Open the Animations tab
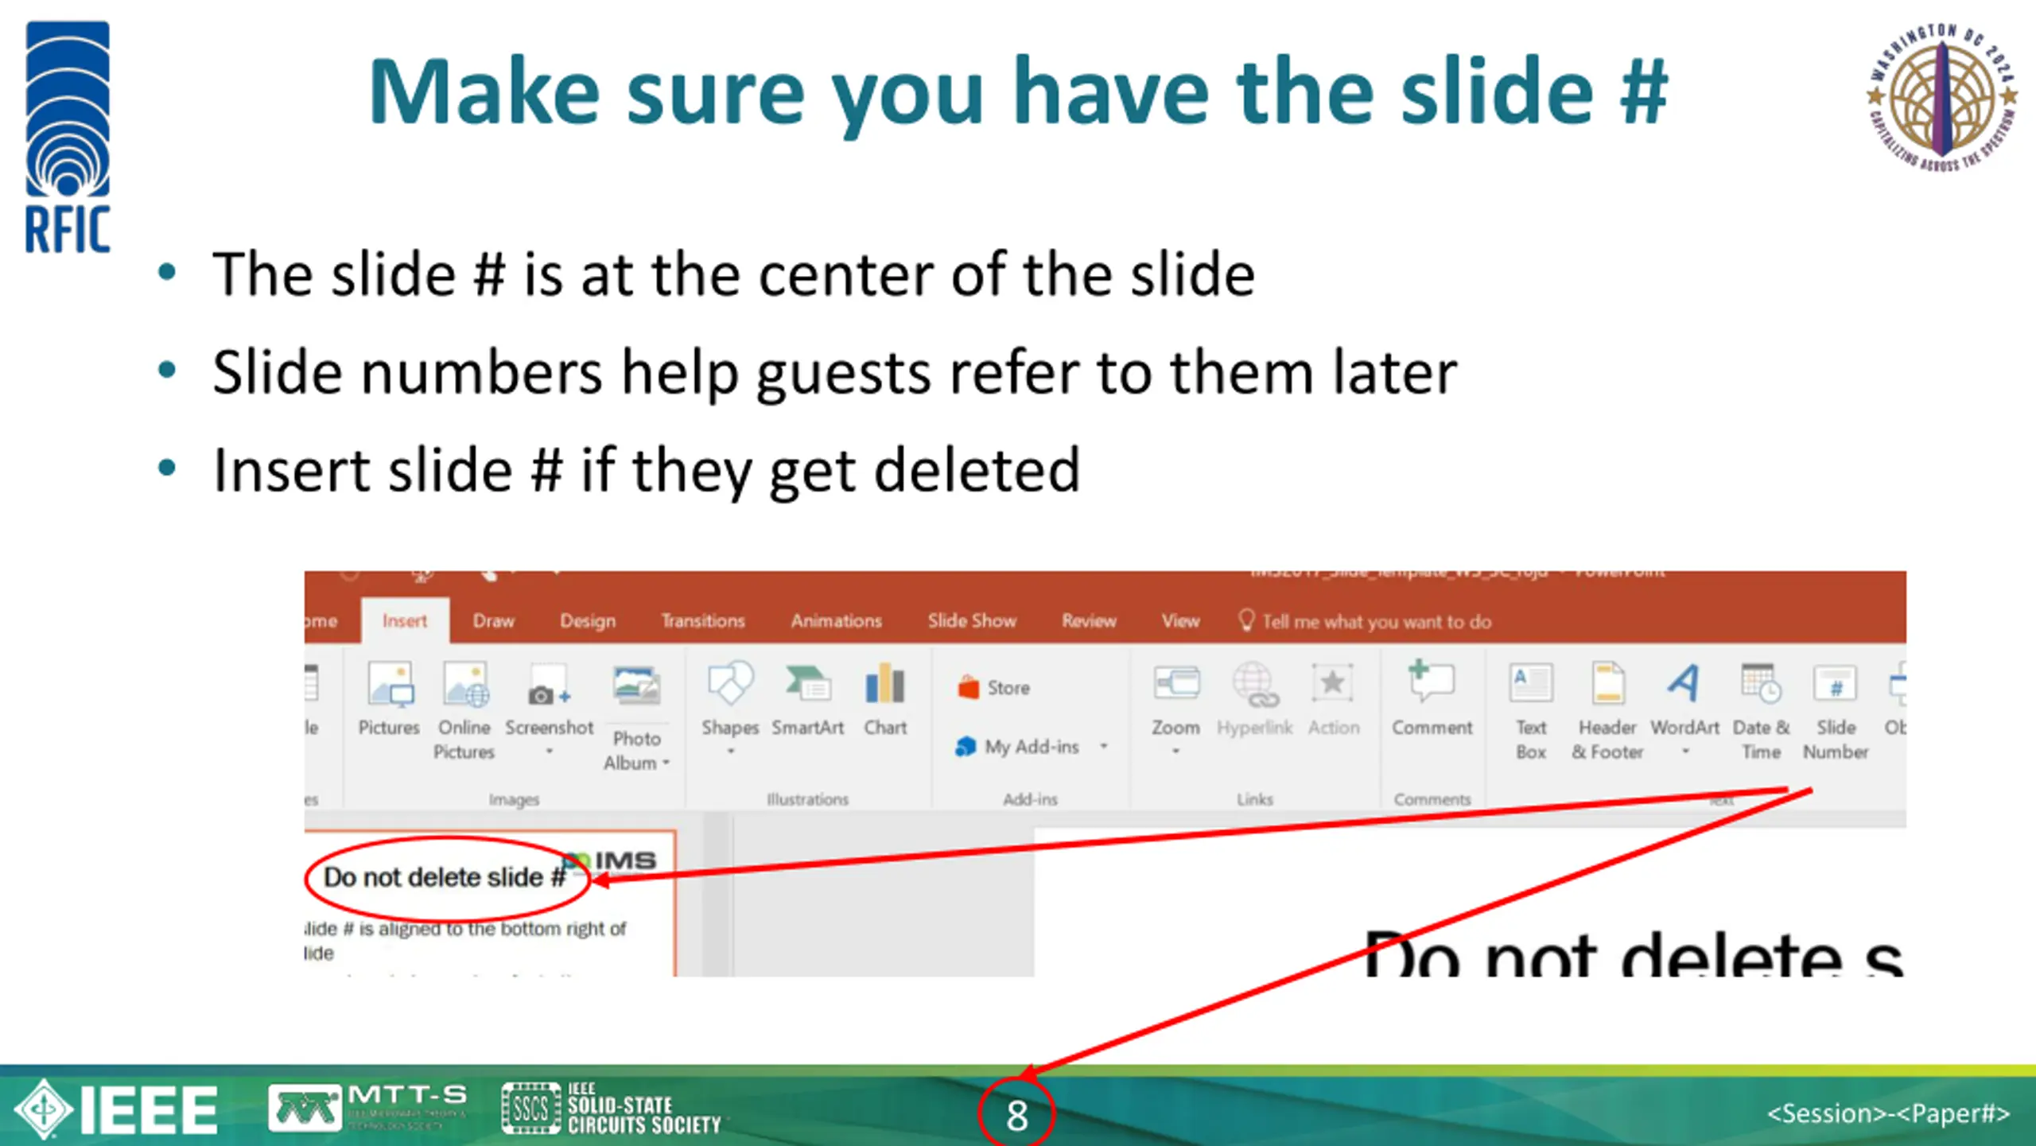Image resolution: width=2036 pixels, height=1146 pixels. click(x=836, y=620)
